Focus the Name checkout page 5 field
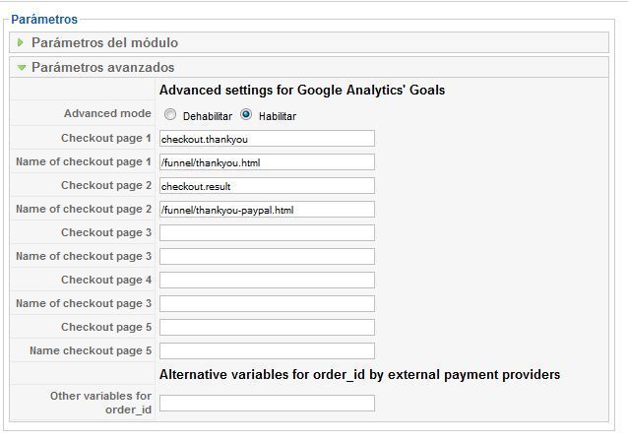Image resolution: width=628 pixels, height=441 pixels. [x=267, y=351]
